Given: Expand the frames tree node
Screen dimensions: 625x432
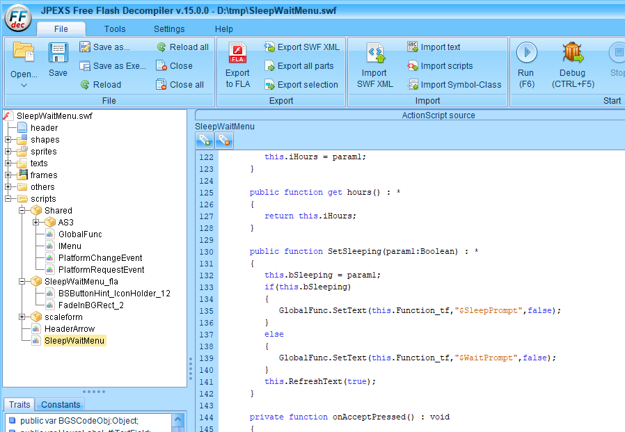Looking at the screenshot, I should click(8, 175).
